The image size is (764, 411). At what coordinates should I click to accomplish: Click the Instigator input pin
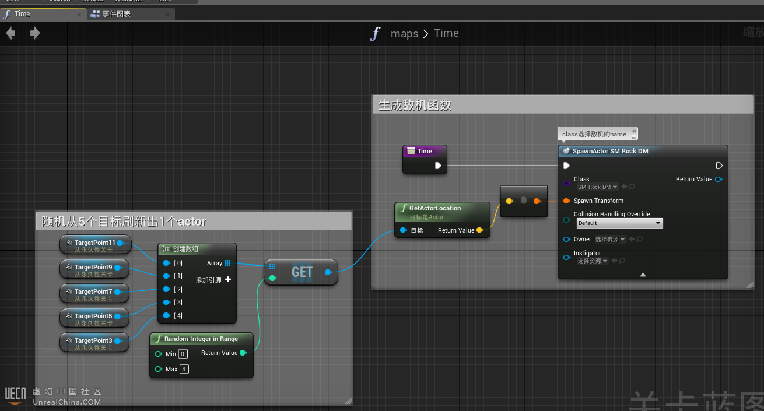[566, 257]
